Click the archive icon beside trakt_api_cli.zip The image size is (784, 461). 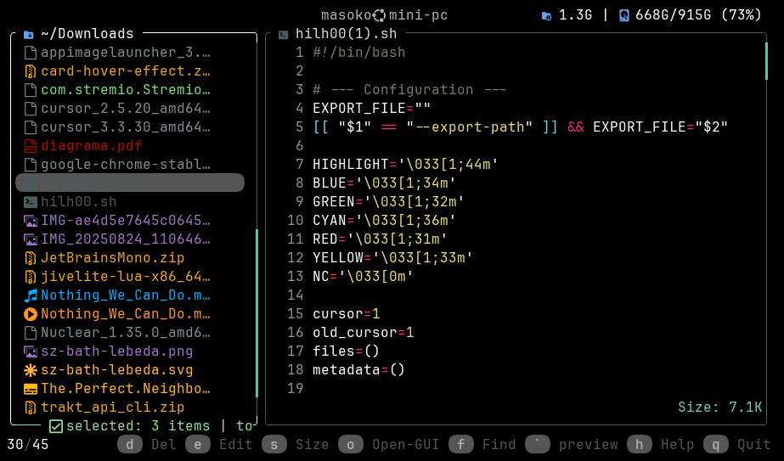click(30, 408)
